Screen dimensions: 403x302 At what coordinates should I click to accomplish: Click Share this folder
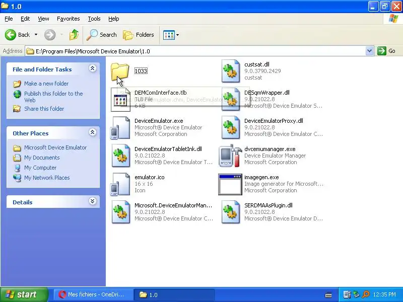tap(44, 109)
